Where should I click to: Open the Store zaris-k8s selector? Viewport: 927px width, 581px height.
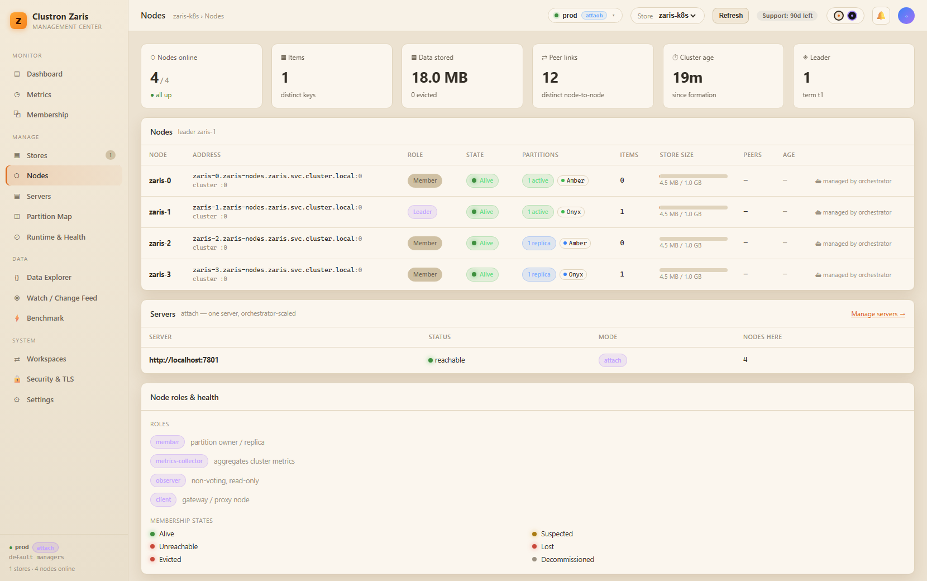tap(667, 16)
